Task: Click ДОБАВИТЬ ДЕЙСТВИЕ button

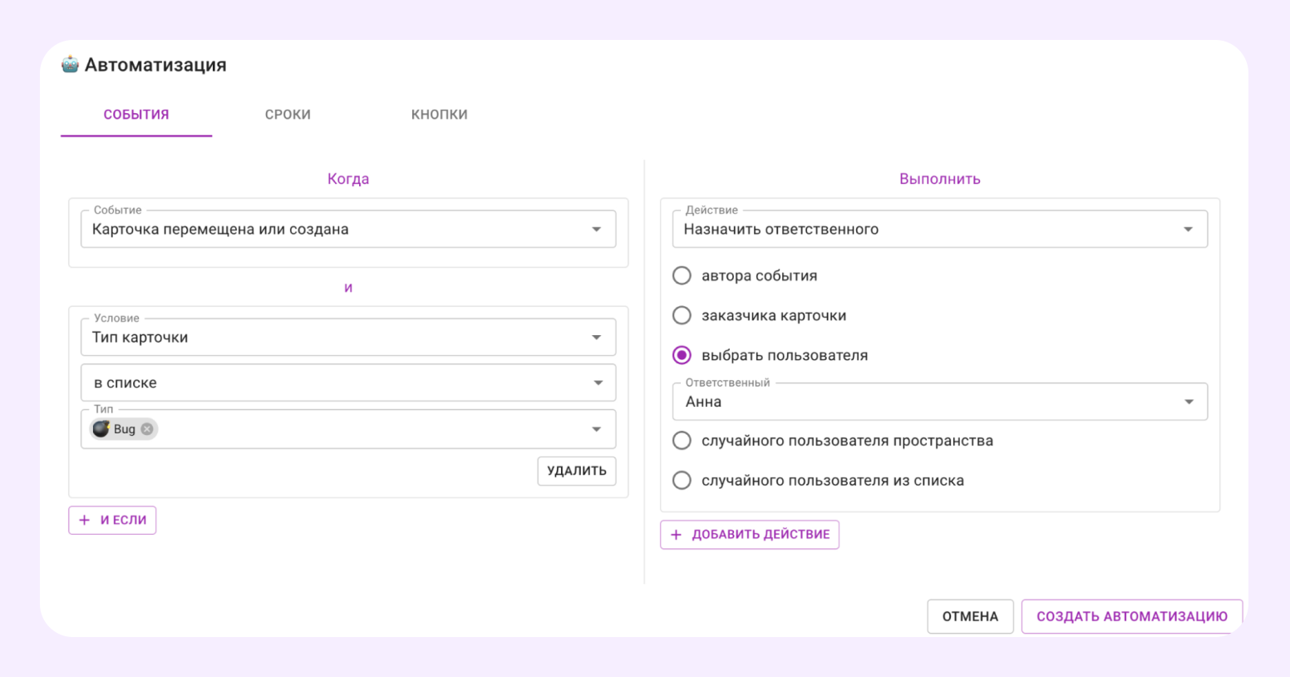Action: (x=750, y=534)
